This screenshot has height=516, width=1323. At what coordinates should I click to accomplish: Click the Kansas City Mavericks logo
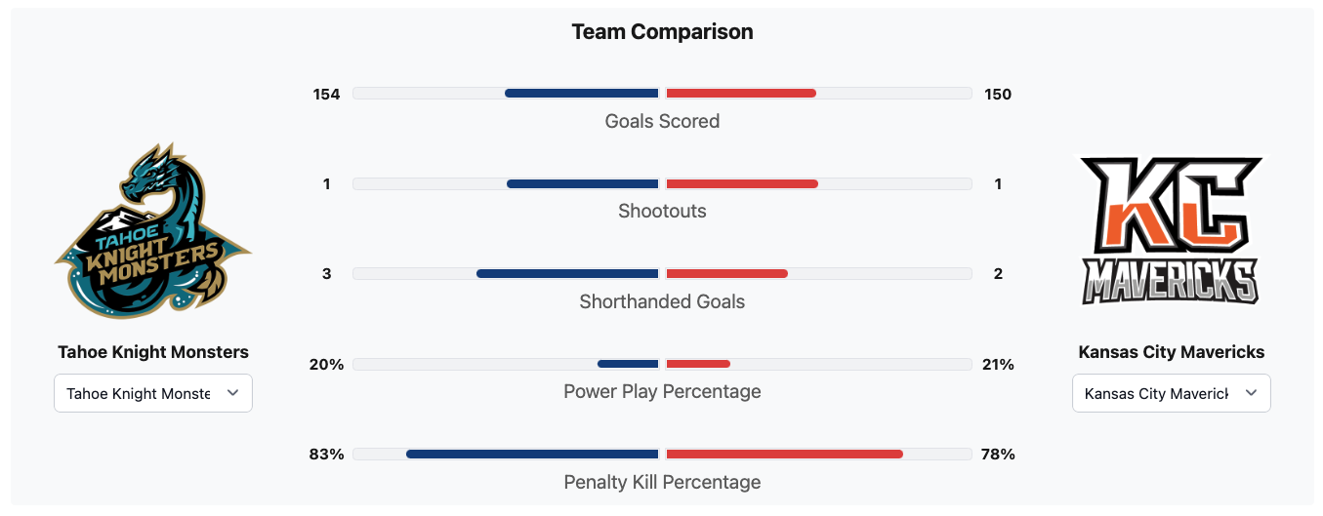[1171, 231]
